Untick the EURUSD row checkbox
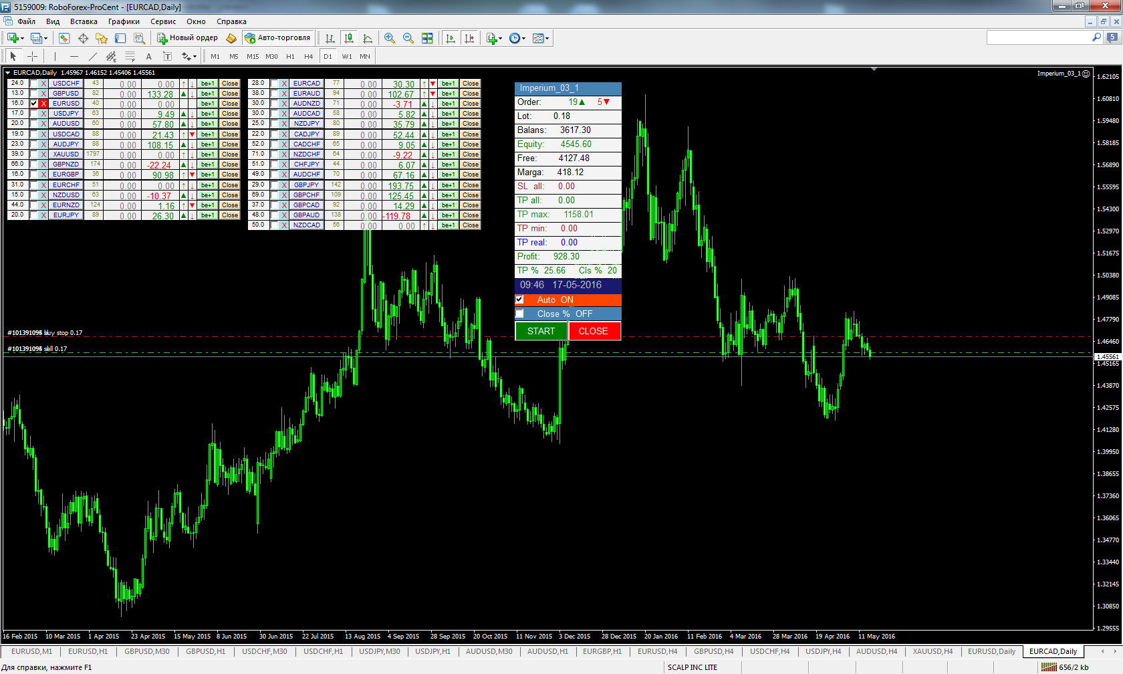Image resolution: width=1123 pixels, height=674 pixels. point(33,104)
